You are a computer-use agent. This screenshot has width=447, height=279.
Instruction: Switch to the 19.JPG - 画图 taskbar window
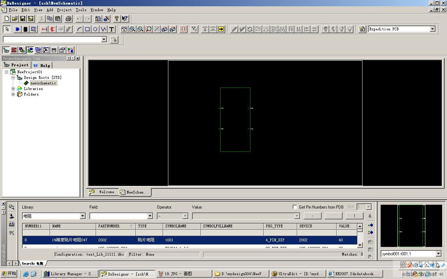coord(184,274)
